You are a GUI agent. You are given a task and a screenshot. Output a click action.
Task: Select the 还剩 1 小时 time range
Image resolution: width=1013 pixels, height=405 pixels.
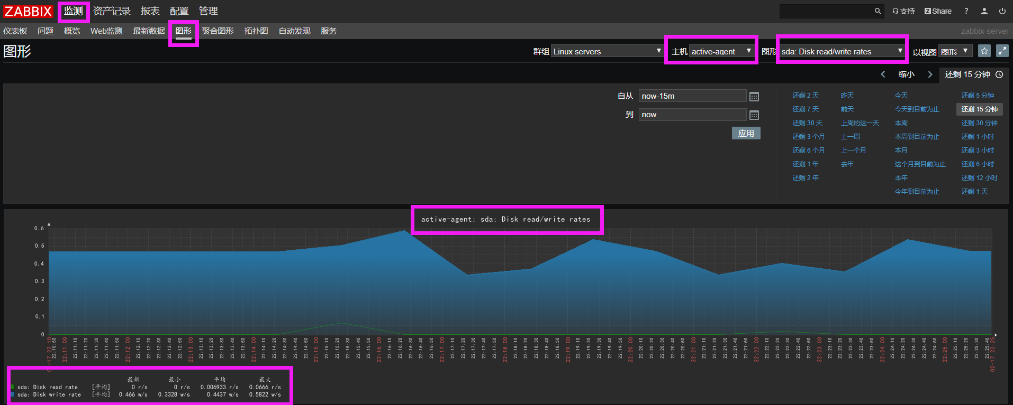(x=978, y=137)
